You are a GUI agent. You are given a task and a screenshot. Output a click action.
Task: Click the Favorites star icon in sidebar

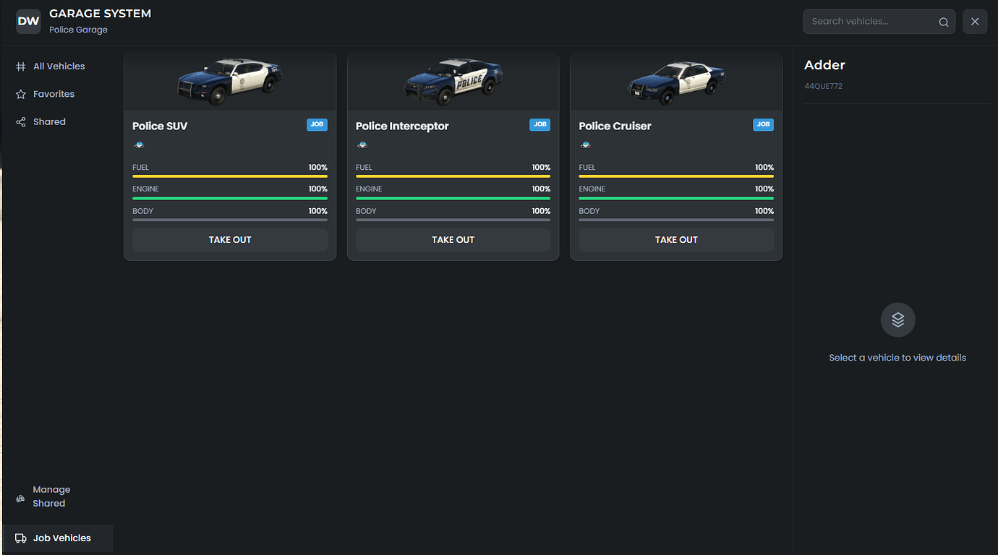[20, 93]
